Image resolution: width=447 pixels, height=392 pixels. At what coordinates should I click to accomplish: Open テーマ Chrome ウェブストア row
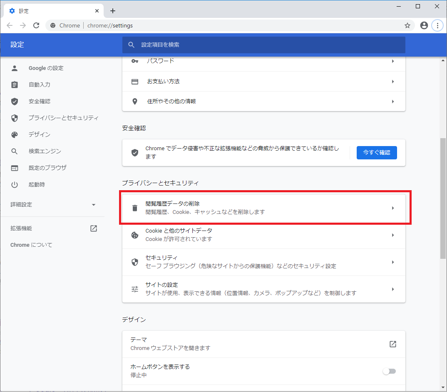[264, 344]
